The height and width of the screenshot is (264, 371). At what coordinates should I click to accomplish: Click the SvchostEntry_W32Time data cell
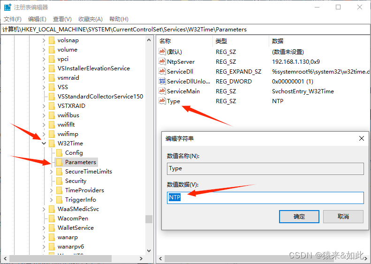pyautogui.click(x=303, y=91)
